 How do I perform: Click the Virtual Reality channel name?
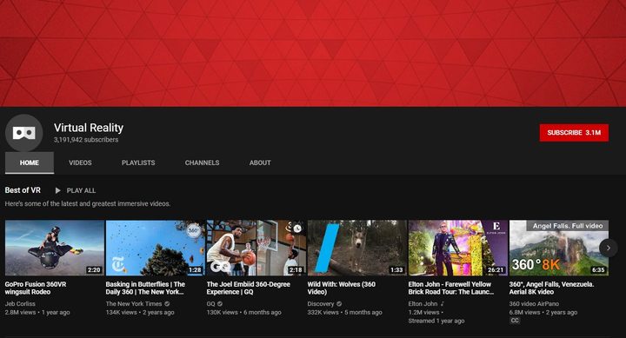(89, 128)
